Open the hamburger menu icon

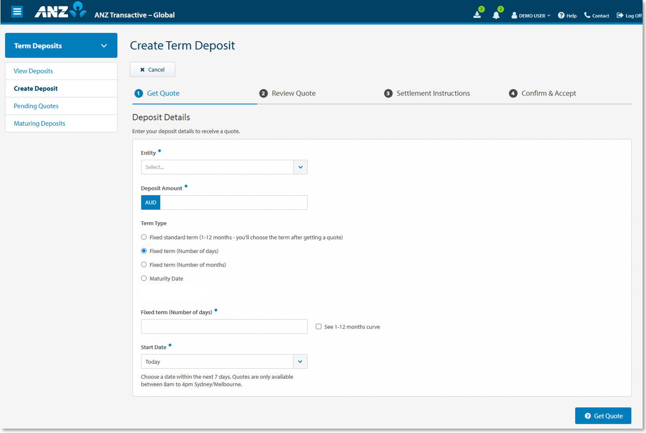(17, 11)
